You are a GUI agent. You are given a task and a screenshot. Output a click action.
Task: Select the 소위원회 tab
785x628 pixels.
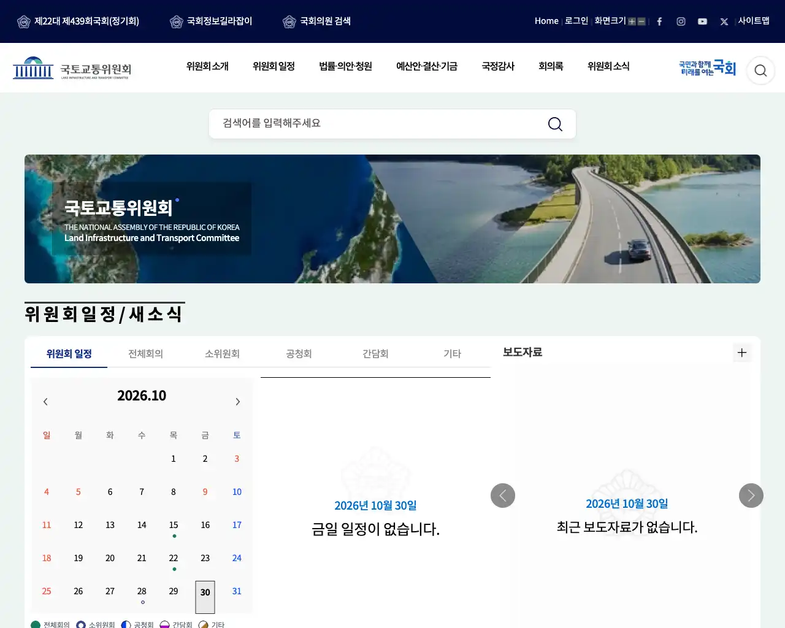click(x=222, y=354)
